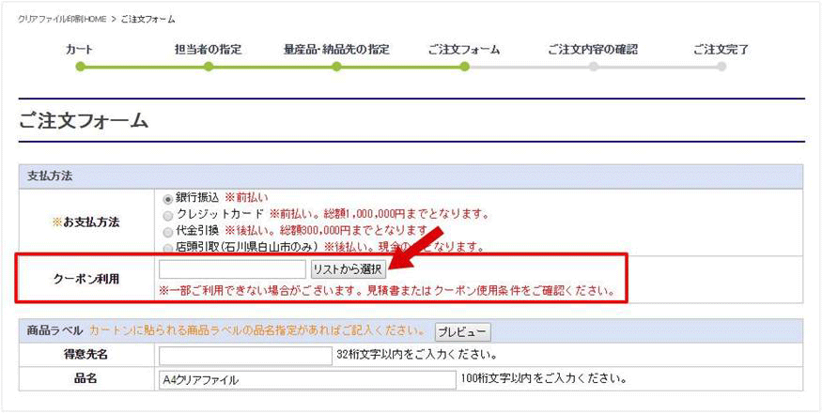Viewport: 822px width, 413px height.
Task: Select 代金引換 payment radio button
Action: 168,231
